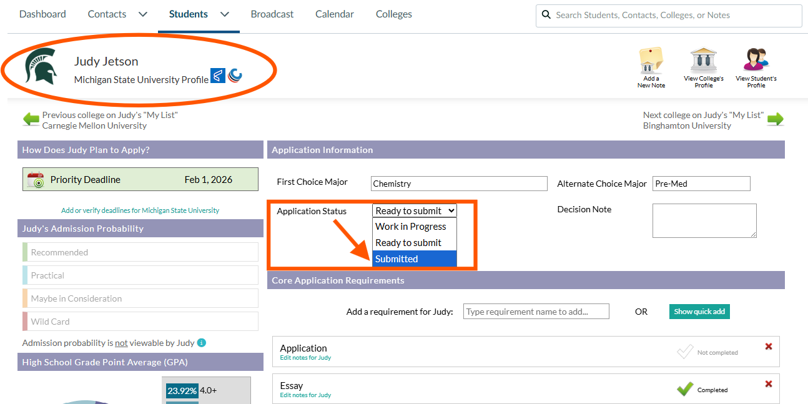Click the Priority Deadline calendar icon
Screen dimensions: 808x404
pos(36,180)
